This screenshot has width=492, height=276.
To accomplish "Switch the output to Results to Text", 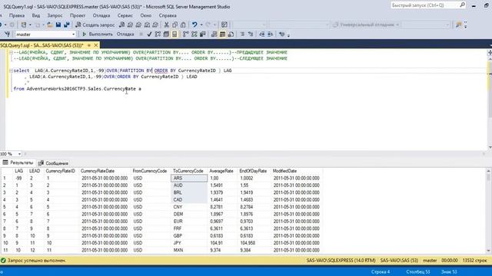I will [214, 34].
